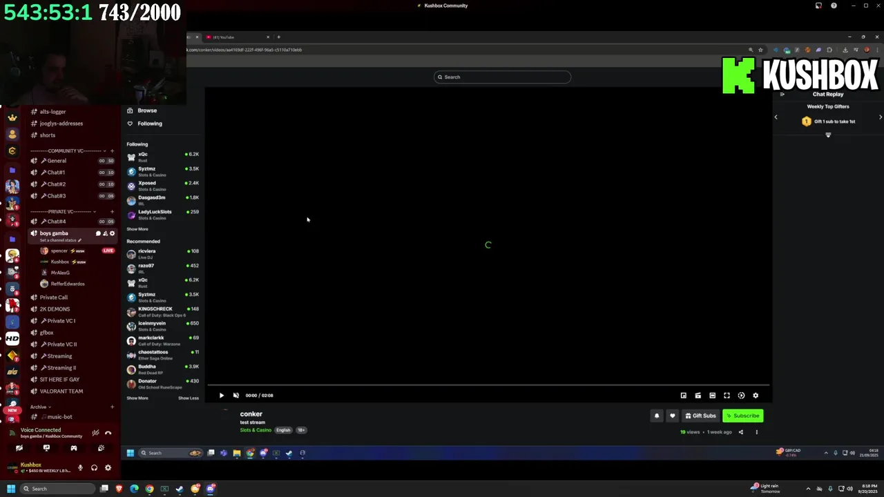Focus the Kick search field

tap(502, 77)
